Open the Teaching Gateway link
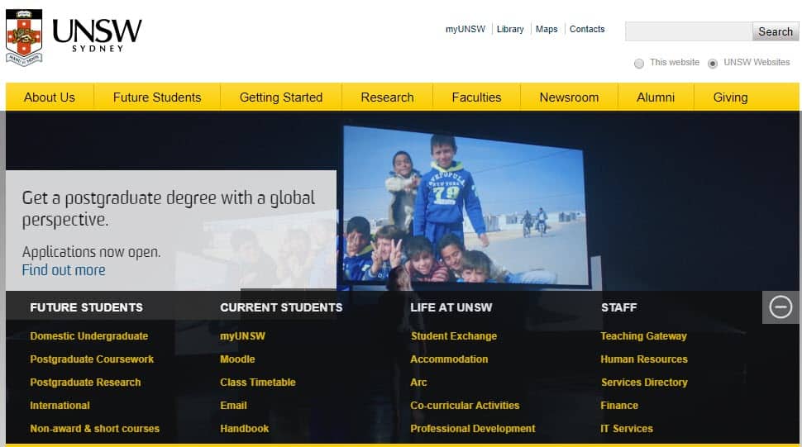Viewport: 802px width, 447px height. [643, 336]
